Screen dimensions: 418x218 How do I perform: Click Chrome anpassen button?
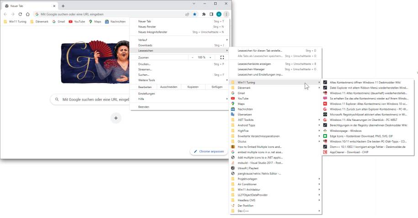(209, 151)
